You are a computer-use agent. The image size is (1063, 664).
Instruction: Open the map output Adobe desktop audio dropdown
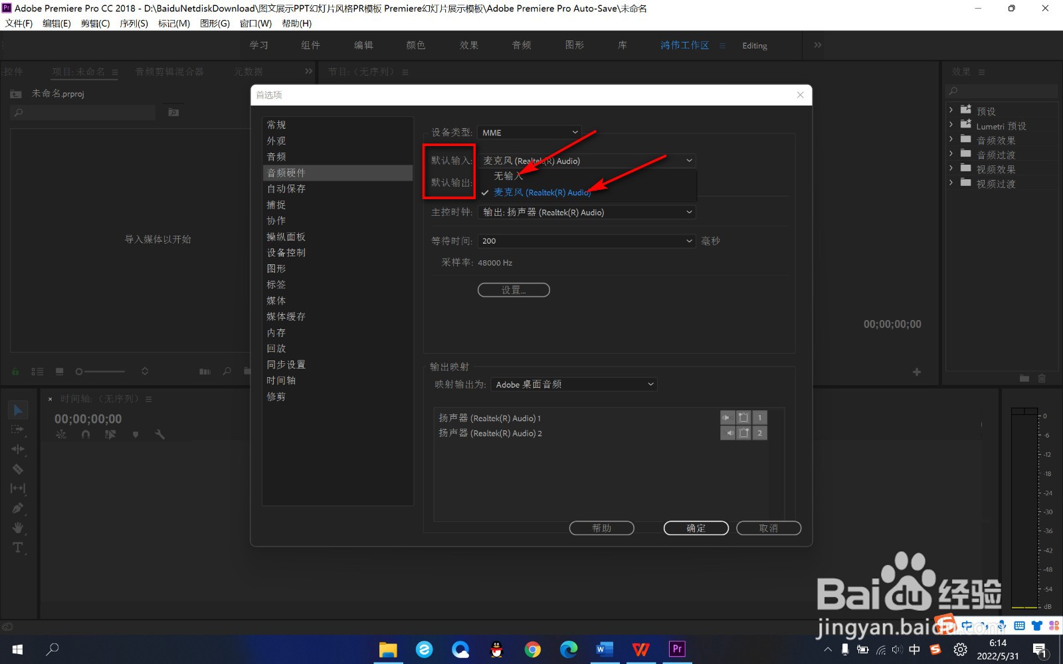click(574, 384)
